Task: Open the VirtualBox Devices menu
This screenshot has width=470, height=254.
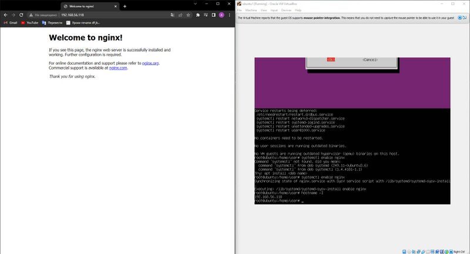Action: point(286,10)
